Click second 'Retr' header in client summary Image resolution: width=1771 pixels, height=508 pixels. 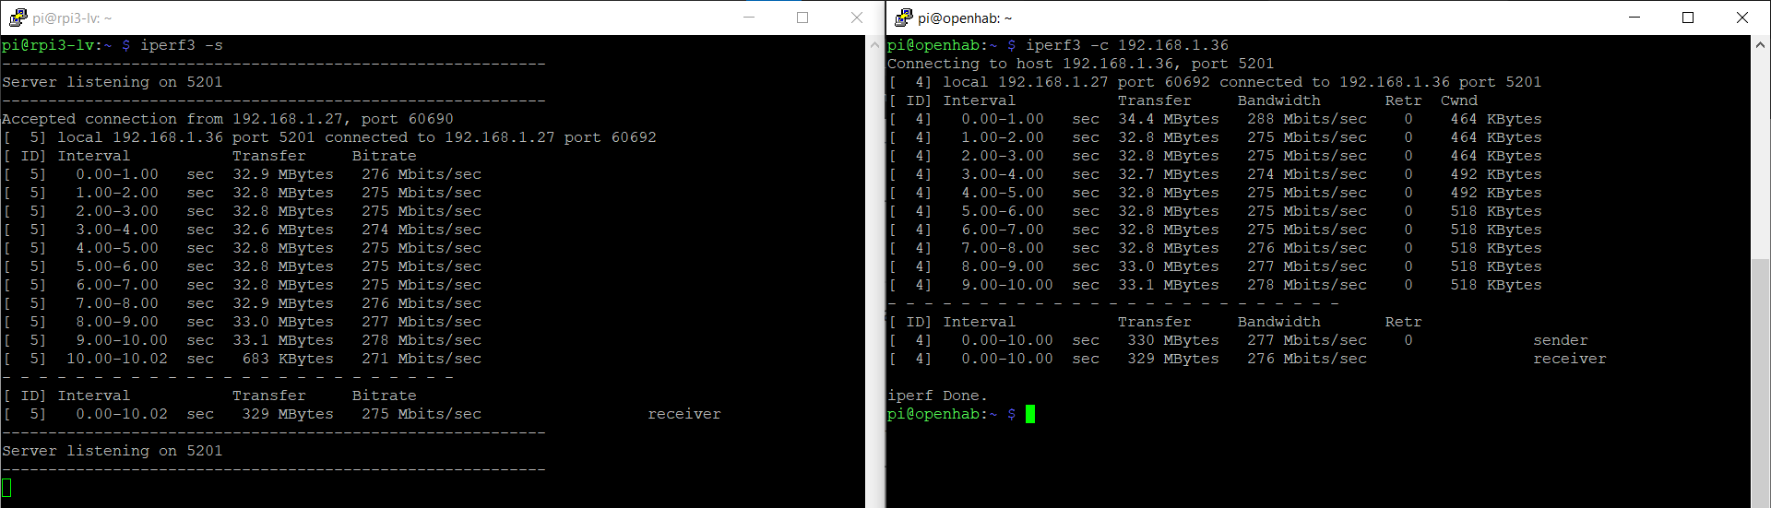coord(1404,322)
